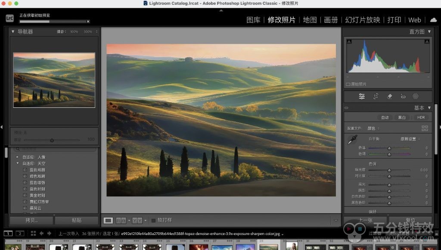The height and width of the screenshot is (250, 441).
Task: Open the profile browser grid icon
Action: point(425,128)
